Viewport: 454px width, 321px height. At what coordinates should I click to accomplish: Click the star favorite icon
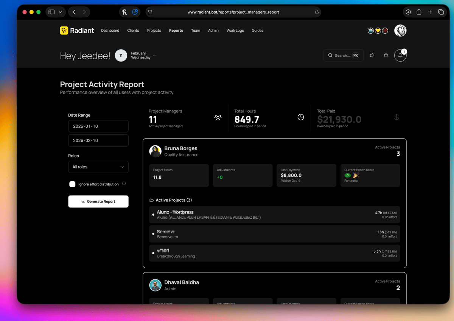pos(386,56)
